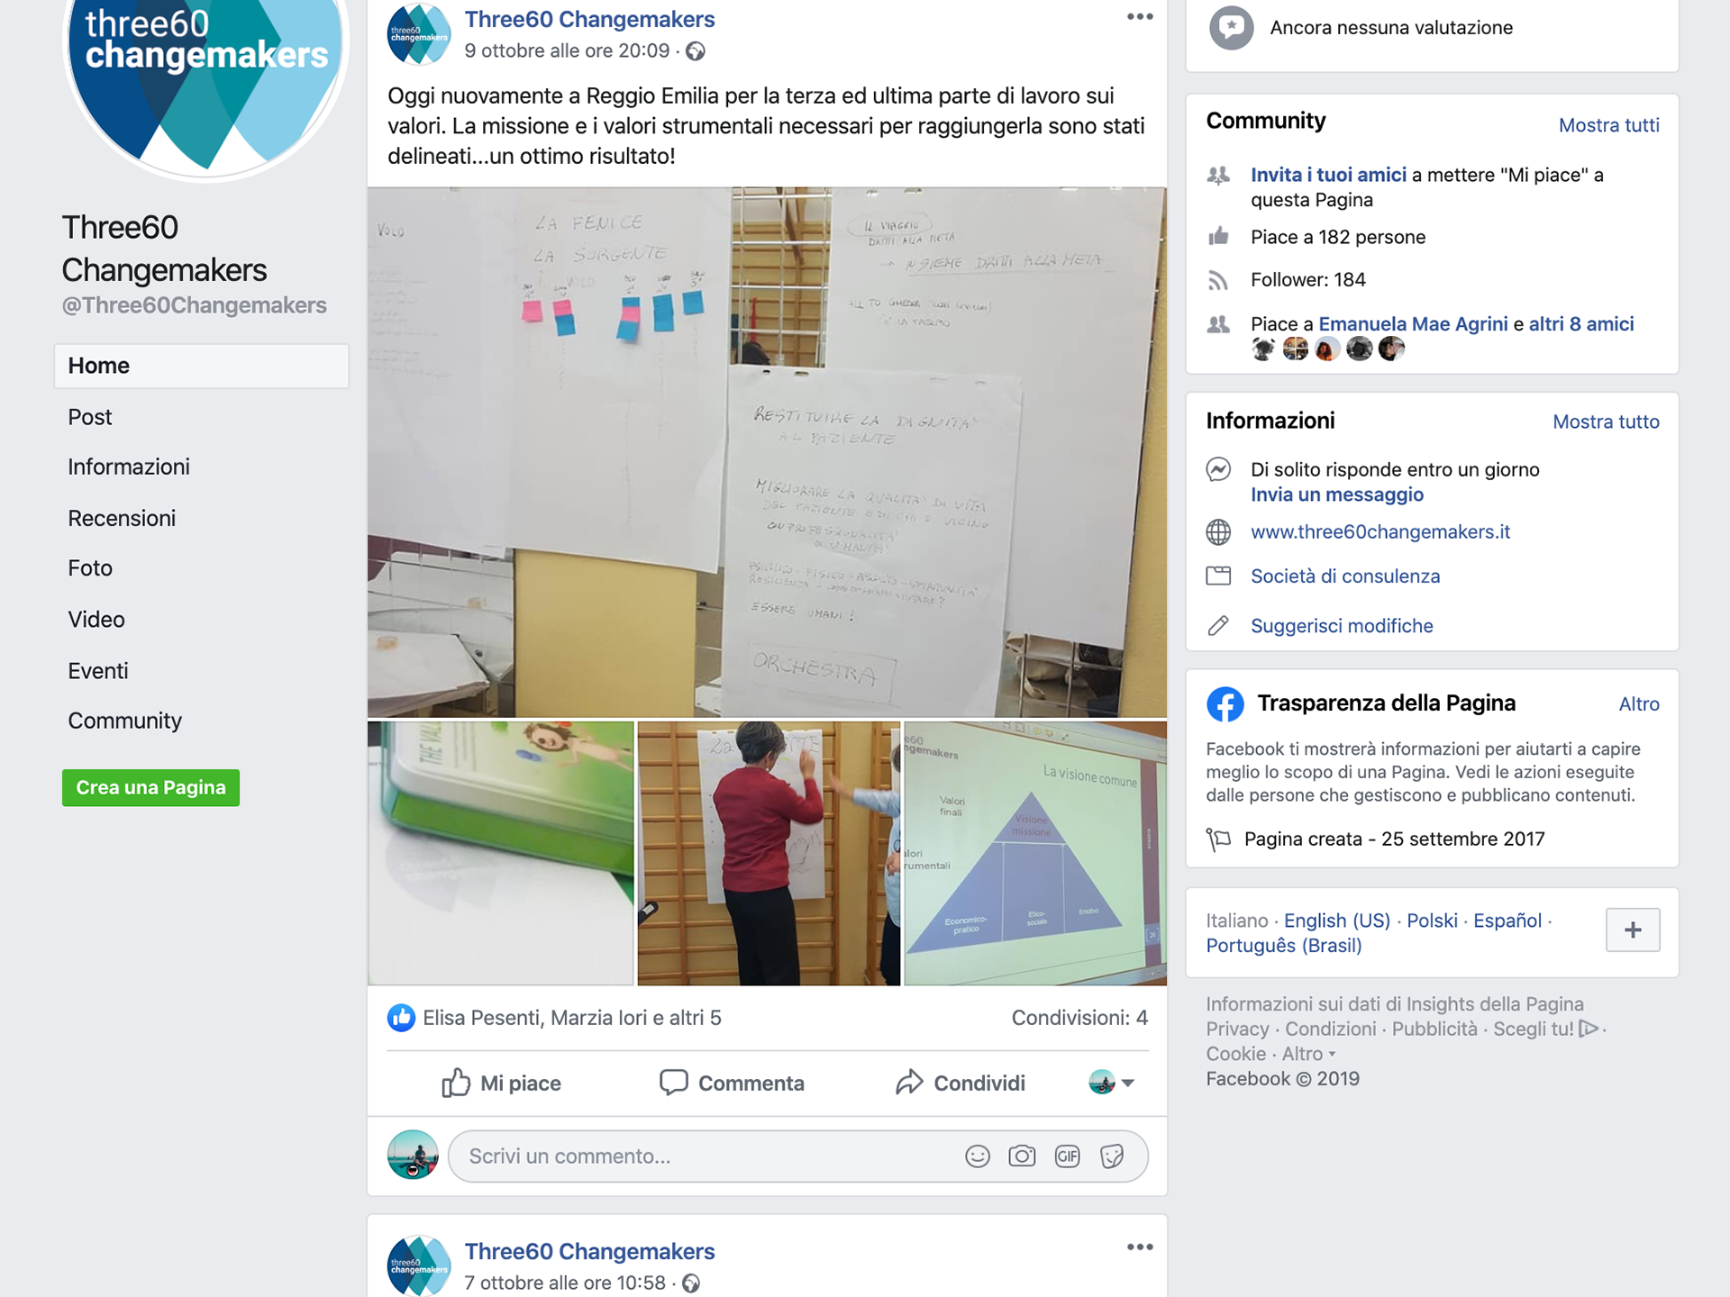Viewport: 1730px width, 1297px height.
Task: Expand the profile selector dropdown arrow
Action: click(x=1127, y=1083)
